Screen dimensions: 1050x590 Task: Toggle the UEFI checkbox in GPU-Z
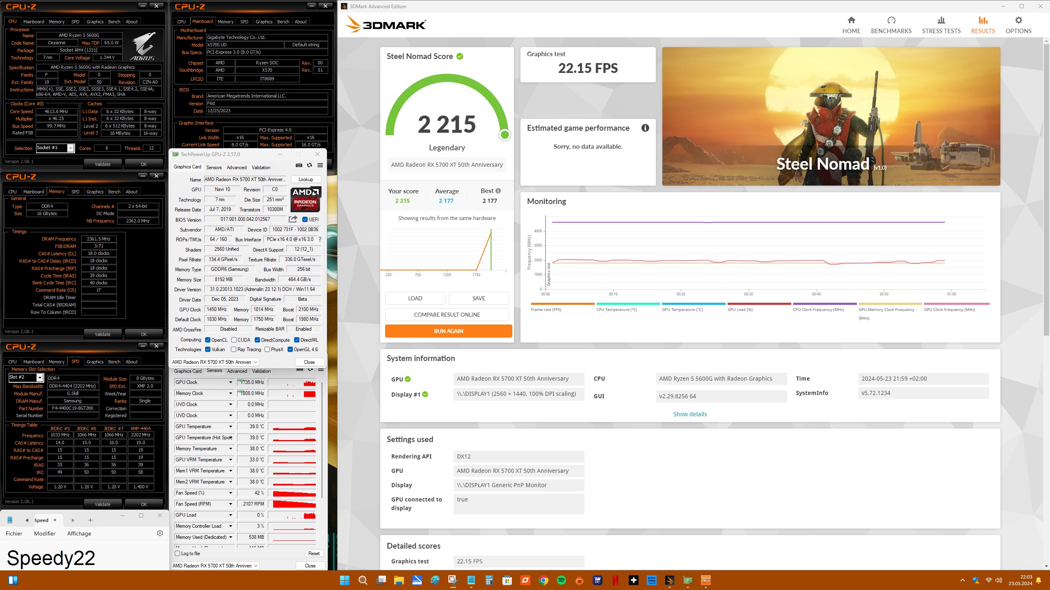[x=305, y=220]
